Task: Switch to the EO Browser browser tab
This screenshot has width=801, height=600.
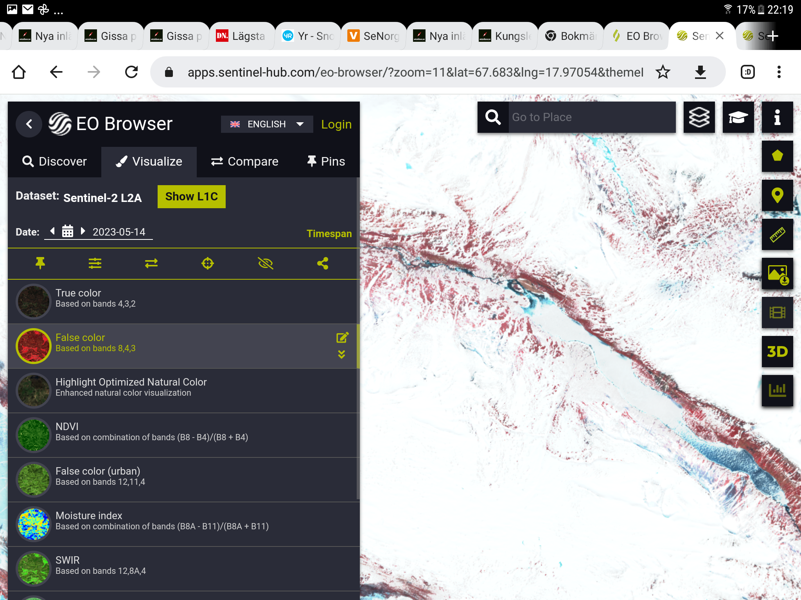Action: (637, 36)
